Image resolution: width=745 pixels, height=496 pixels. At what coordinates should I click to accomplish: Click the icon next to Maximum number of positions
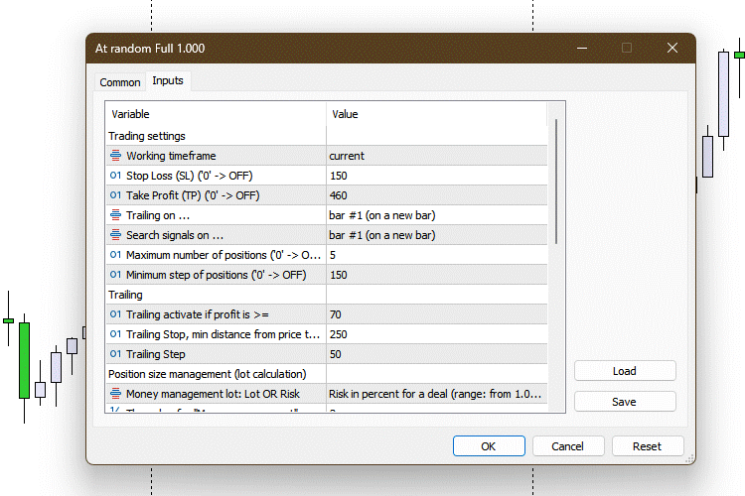coord(115,255)
